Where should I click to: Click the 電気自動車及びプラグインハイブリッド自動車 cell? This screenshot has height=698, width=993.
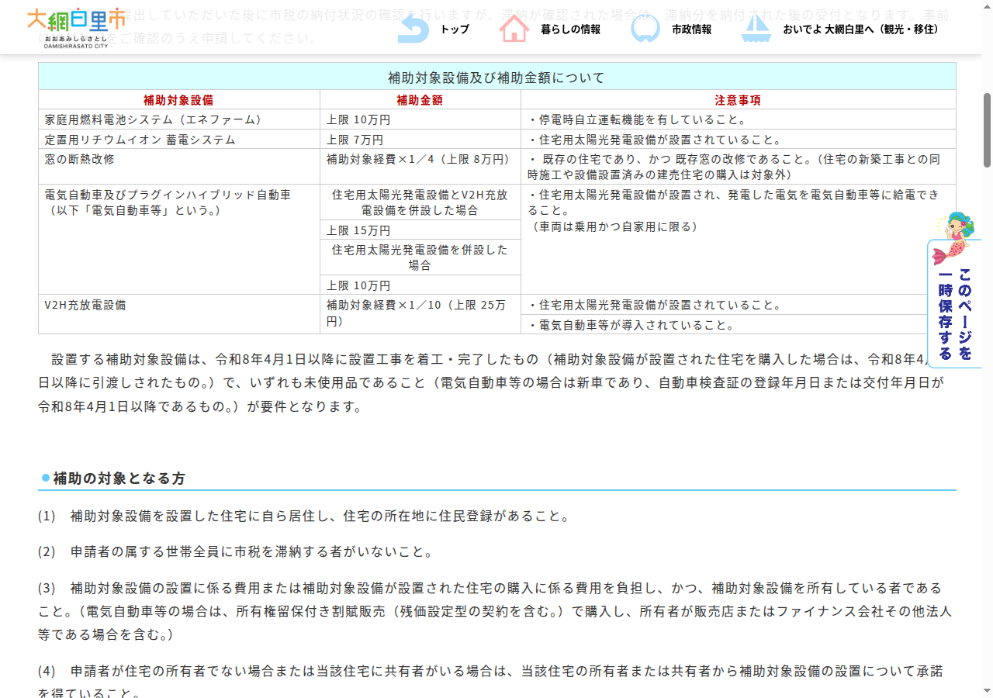[178, 239]
